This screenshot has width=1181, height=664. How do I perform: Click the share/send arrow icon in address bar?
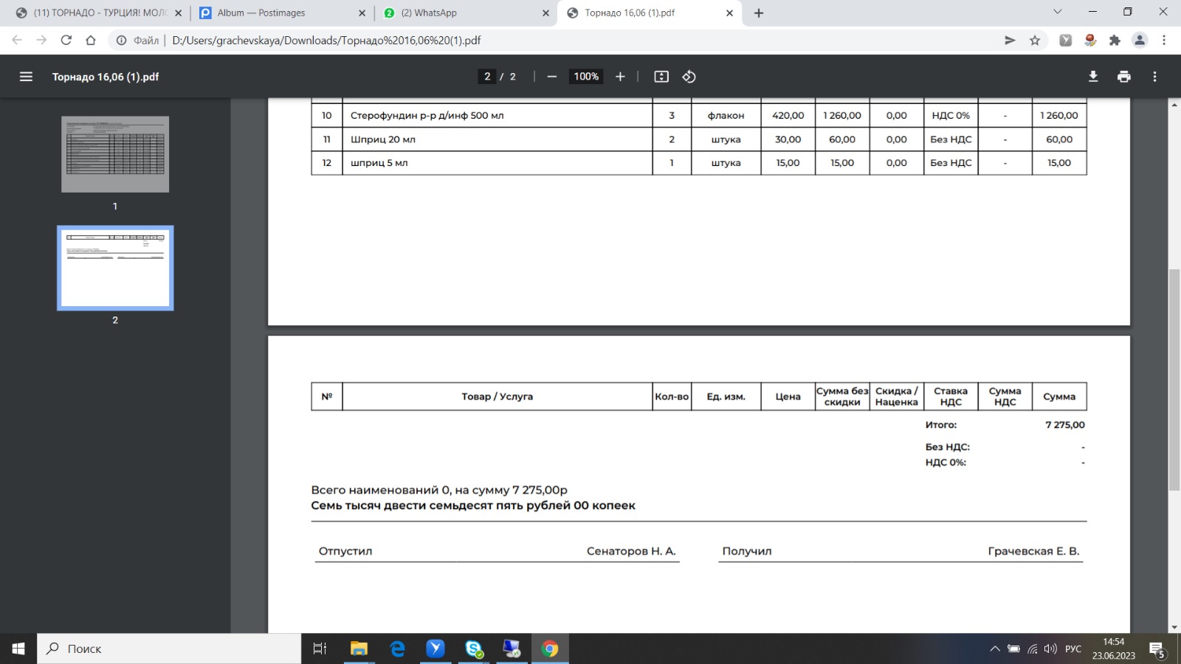[x=1010, y=41]
